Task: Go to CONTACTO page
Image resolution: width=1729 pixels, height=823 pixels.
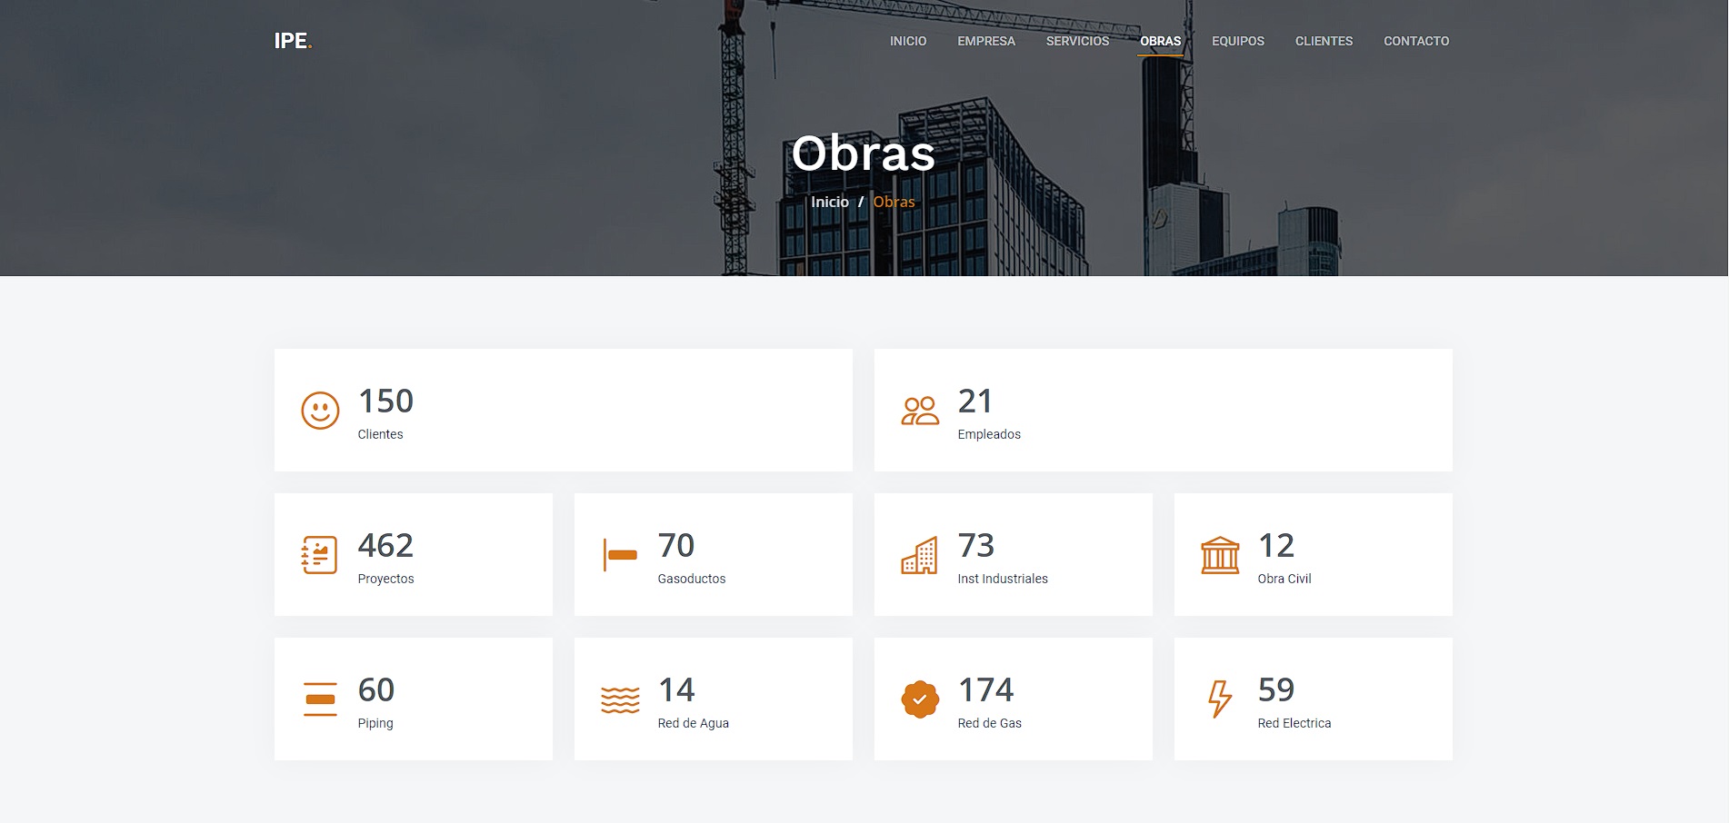Action: click(1416, 41)
